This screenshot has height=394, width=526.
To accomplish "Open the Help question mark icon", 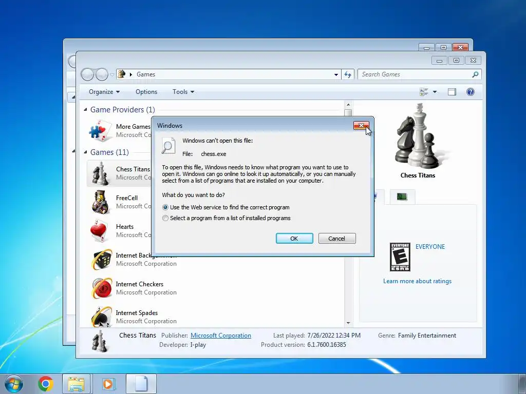I will point(471,92).
